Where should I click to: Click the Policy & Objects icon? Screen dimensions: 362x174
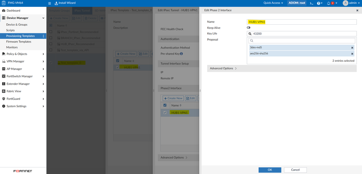4,54
